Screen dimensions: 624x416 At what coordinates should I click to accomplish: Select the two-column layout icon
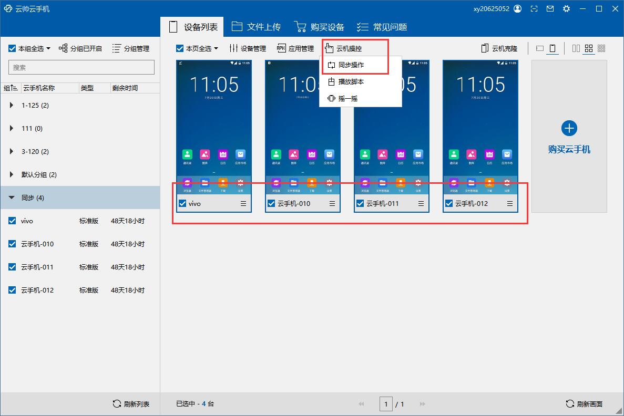click(576, 48)
